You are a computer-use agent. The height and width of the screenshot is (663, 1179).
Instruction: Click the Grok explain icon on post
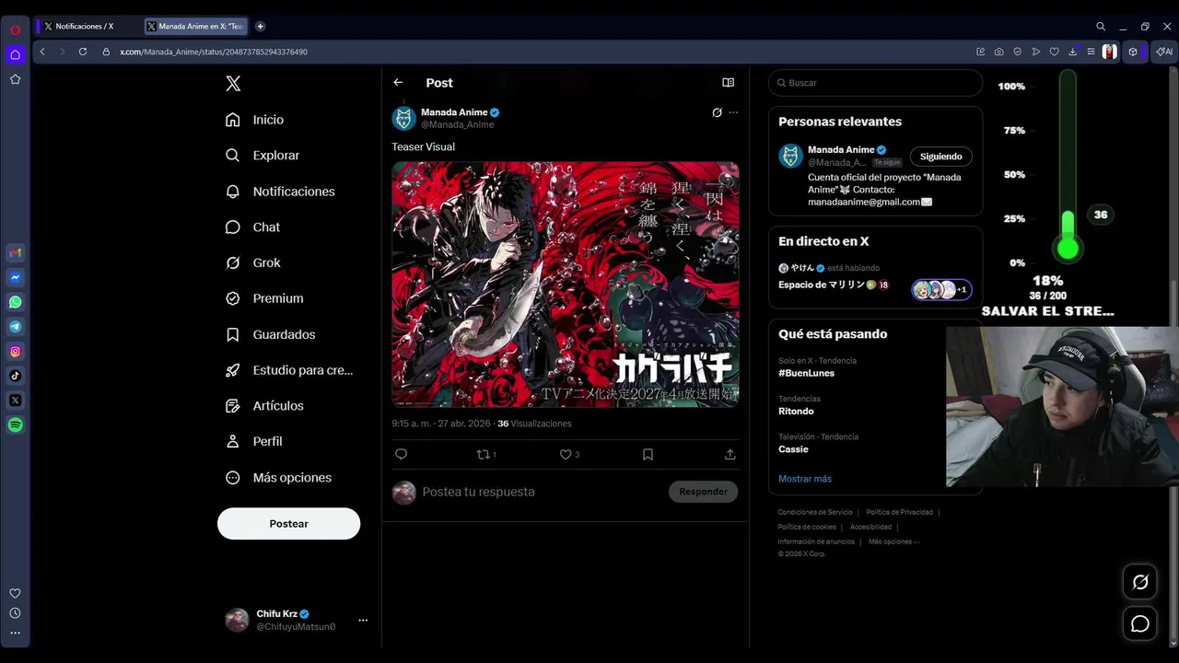717,112
